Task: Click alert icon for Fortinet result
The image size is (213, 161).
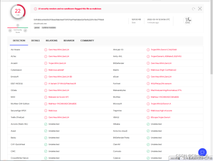Action: coord(148,84)
